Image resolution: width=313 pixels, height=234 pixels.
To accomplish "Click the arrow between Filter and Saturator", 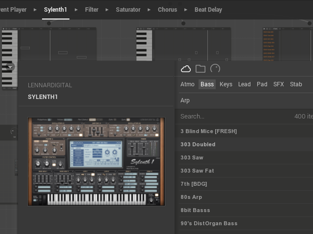I will pos(107,10).
